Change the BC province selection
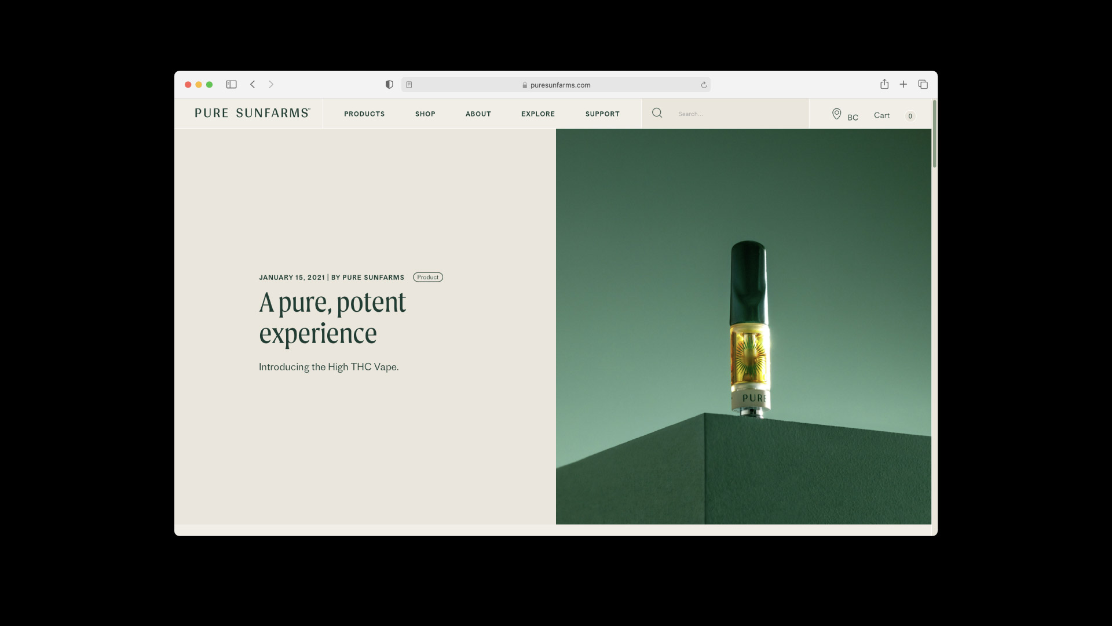1112x626 pixels. tap(853, 118)
